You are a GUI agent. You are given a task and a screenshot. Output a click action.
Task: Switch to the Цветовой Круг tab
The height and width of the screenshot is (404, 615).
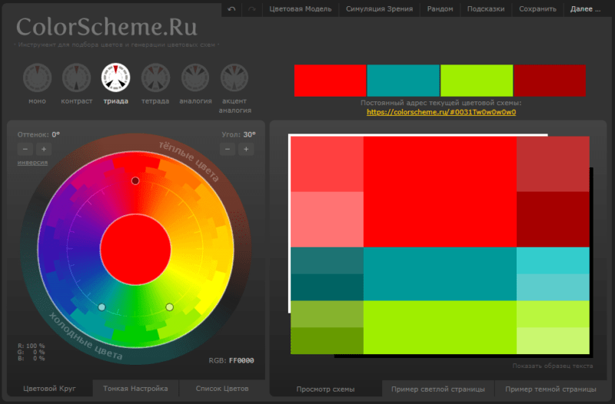[49, 389]
